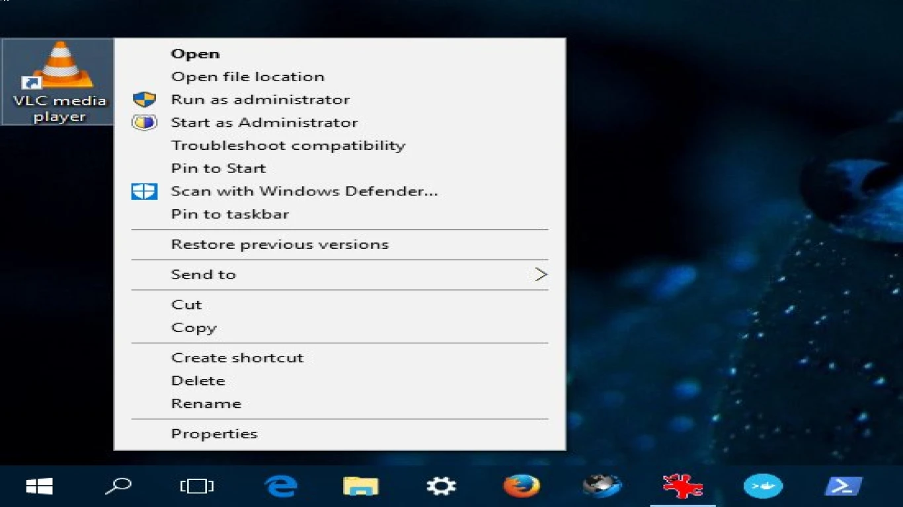
Task: Launch Microsoft Edge from taskbar
Action: coord(280,487)
